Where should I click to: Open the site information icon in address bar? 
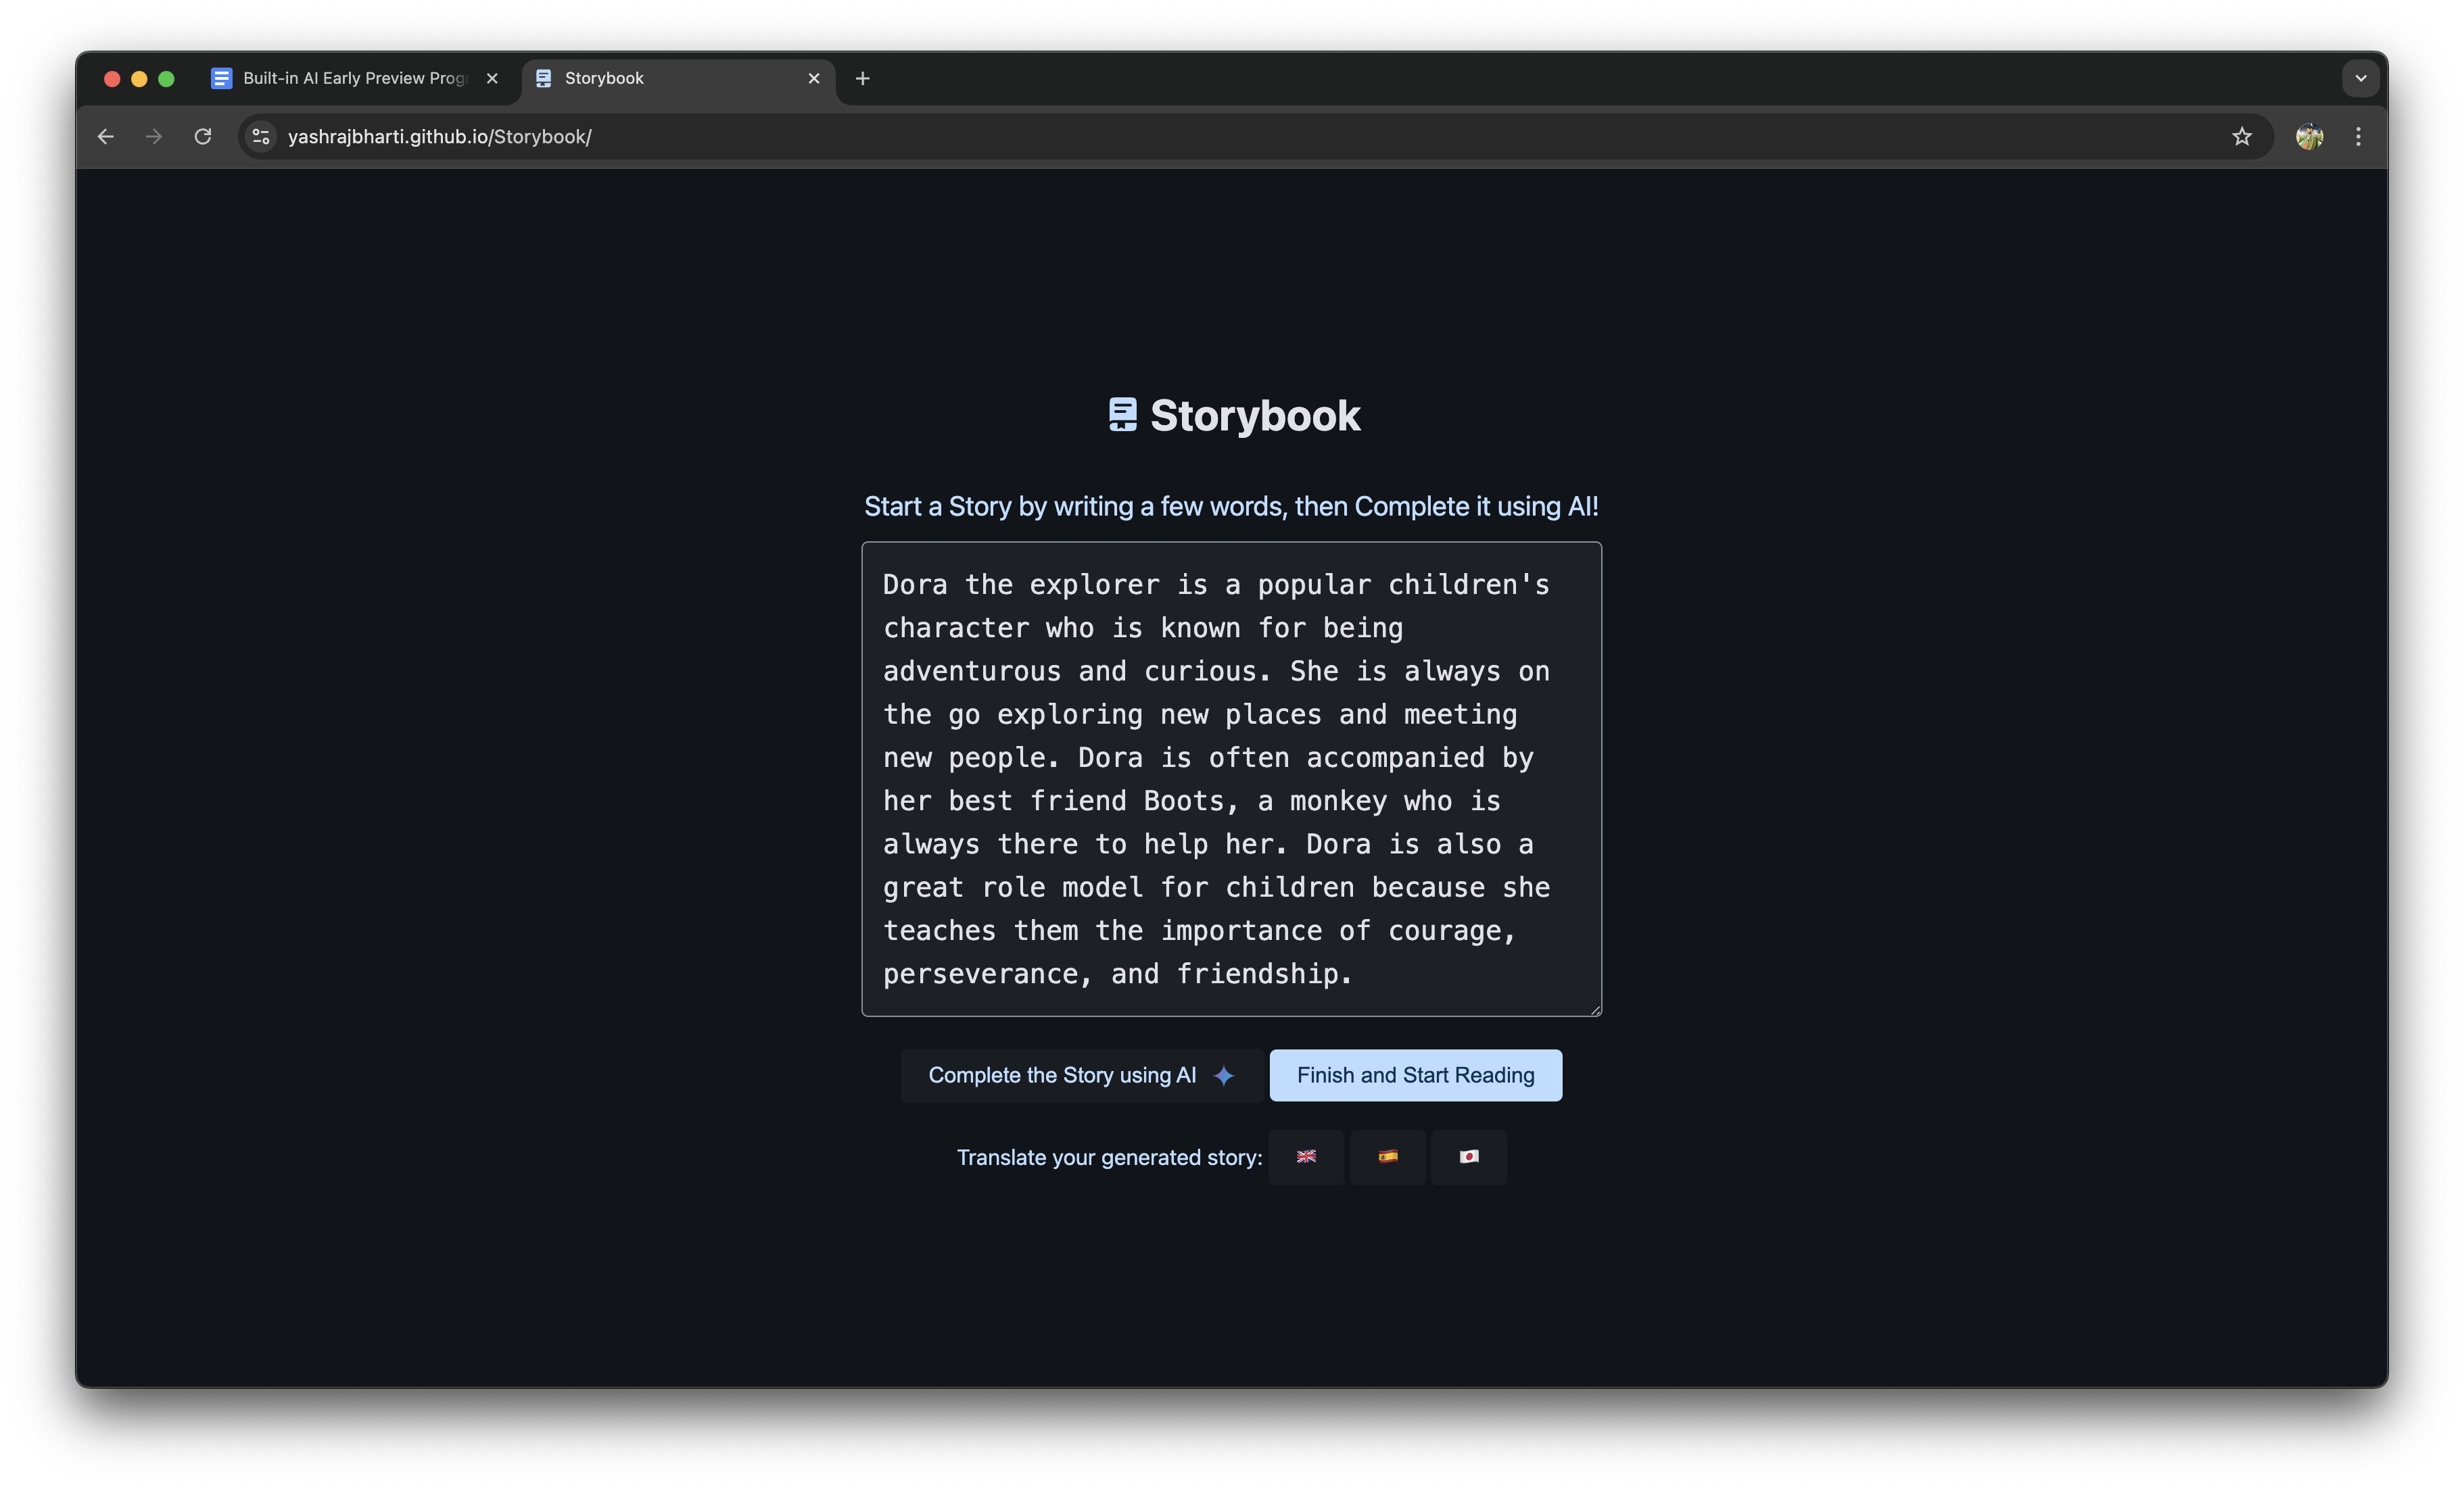tap(261, 137)
